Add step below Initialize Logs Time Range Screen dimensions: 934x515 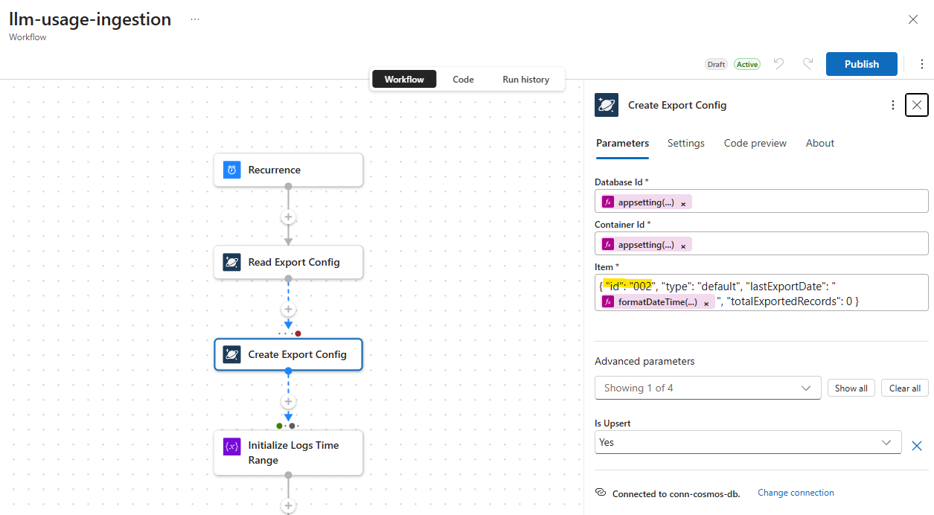[288, 506]
